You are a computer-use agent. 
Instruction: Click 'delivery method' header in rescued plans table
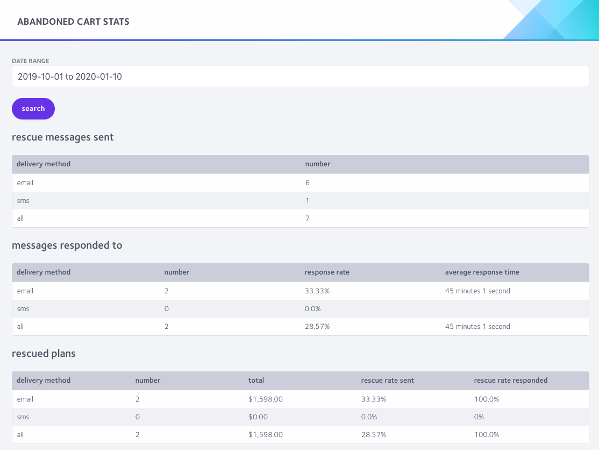click(44, 381)
